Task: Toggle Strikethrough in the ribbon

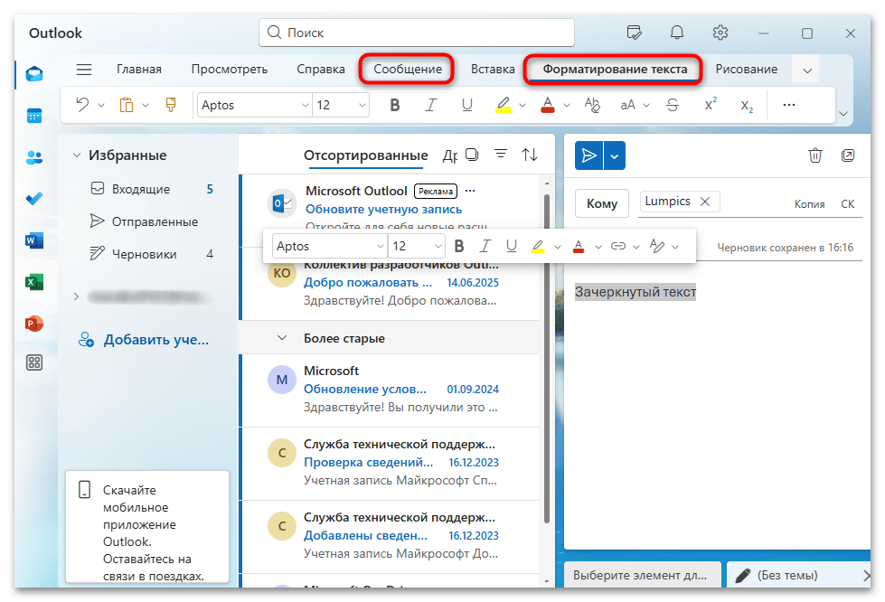Action: click(x=673, y=105)
